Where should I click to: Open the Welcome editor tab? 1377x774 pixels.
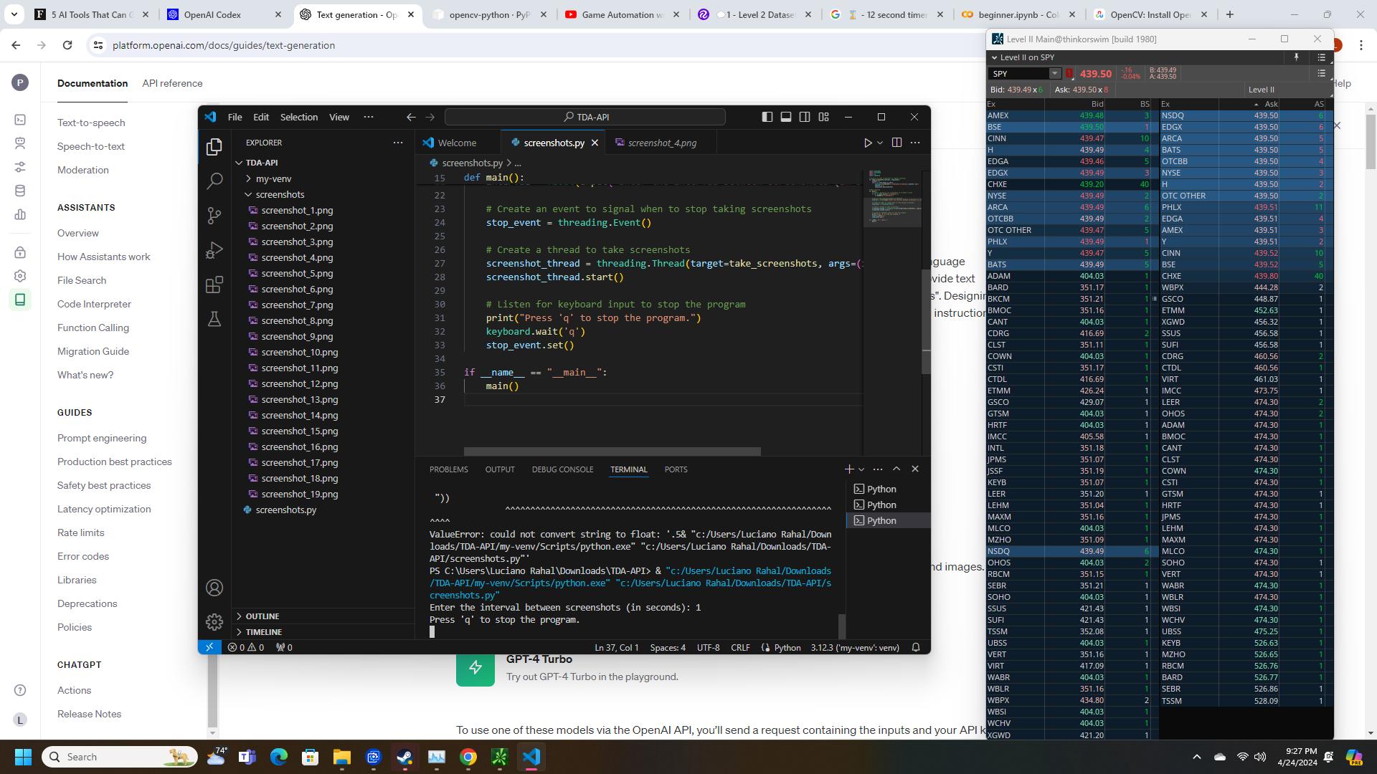457,143
